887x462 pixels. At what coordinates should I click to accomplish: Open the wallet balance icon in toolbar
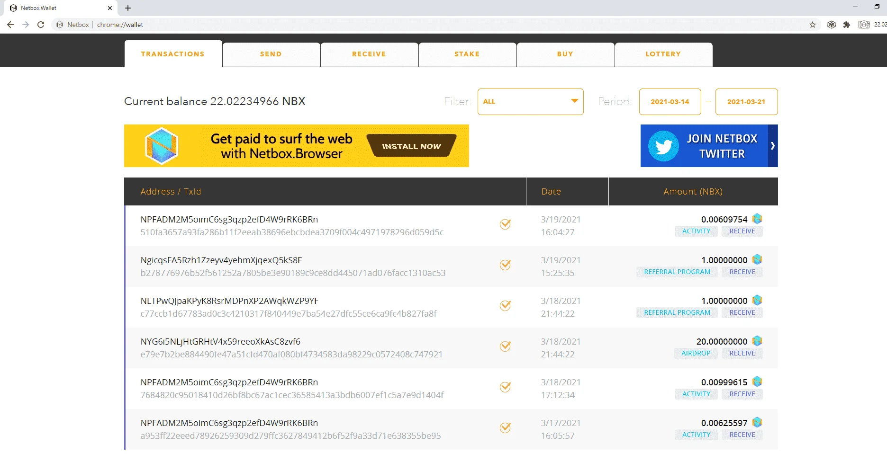pos(864,25)
